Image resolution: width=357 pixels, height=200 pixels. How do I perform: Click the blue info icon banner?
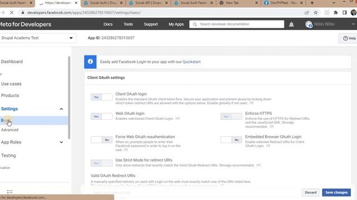(90, 62)
